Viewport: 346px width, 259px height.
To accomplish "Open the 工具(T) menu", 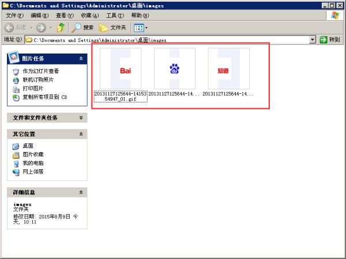I will tap(115, 16).
